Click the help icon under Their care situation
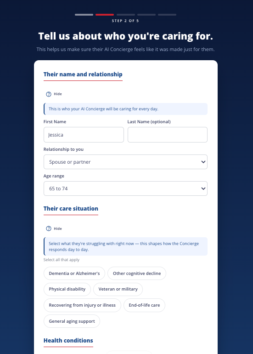Viewport: 253px width, 354px height. coord(49,228)
